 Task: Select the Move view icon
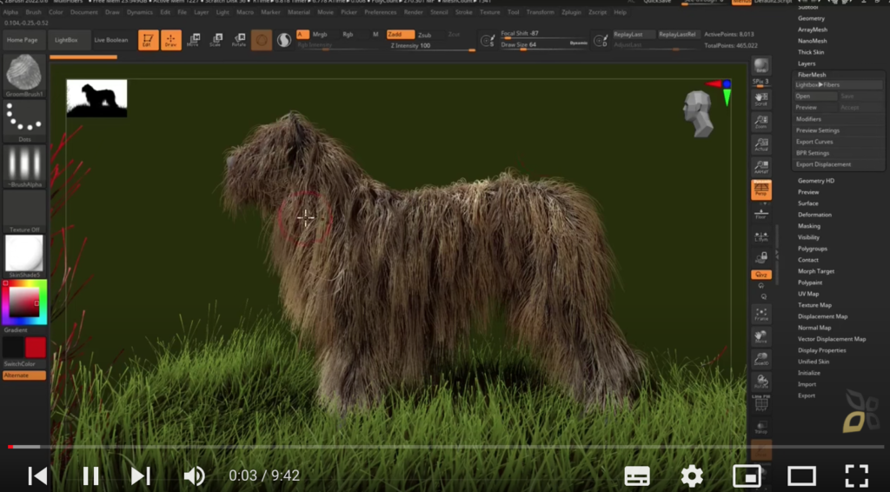click(760, 336)
